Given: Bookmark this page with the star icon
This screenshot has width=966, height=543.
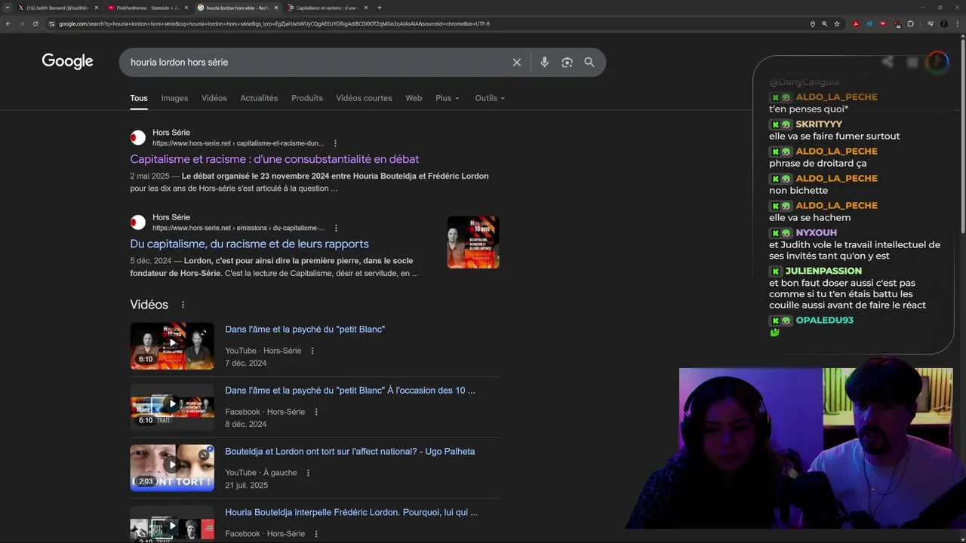Looking at the screenshot, I should pos(837,23).
